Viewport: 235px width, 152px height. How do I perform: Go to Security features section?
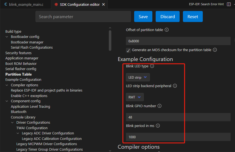[18, 53]
